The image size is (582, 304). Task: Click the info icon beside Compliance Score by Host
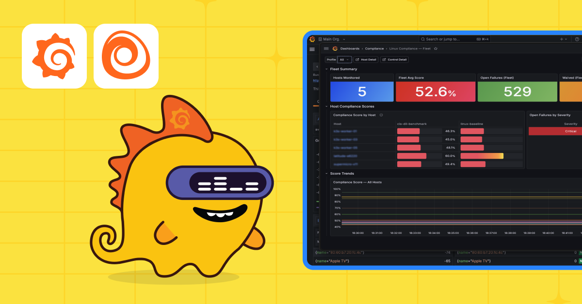pyautogui.click(x=381, y=115)
